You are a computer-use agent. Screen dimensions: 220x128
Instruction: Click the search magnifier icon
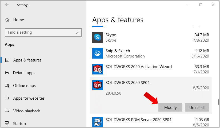click(78, 32)
